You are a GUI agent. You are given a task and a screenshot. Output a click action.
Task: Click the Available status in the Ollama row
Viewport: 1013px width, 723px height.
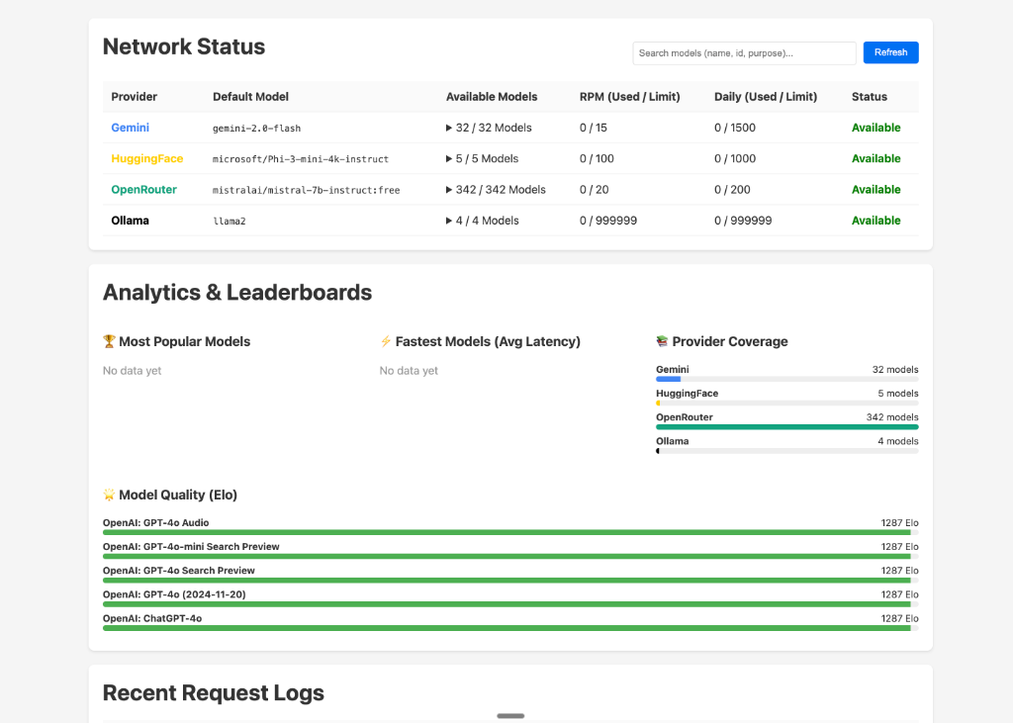click(x=876, y=221)
